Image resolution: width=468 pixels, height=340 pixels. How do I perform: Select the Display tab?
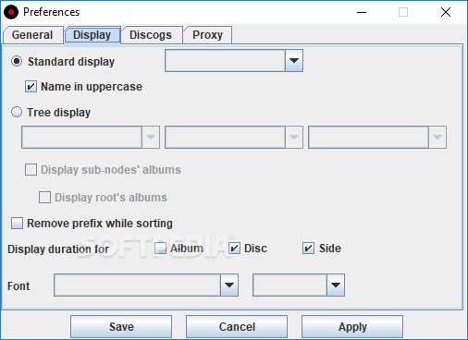point(92,35)
